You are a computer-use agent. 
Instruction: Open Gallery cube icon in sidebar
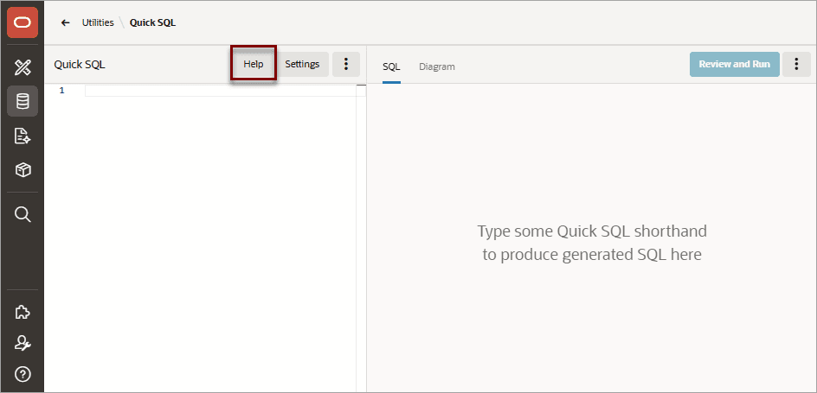tap(23, 170)
